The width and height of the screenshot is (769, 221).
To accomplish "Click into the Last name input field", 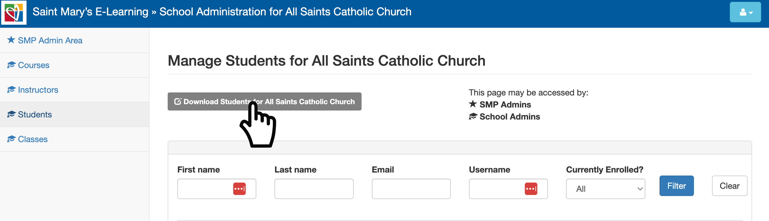I will click(x=314, y=189).
